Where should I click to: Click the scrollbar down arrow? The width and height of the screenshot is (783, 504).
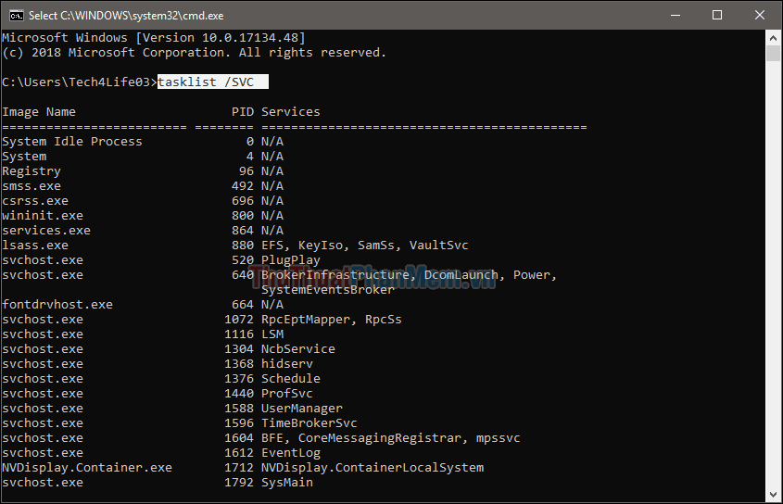[x=774, y=496]
